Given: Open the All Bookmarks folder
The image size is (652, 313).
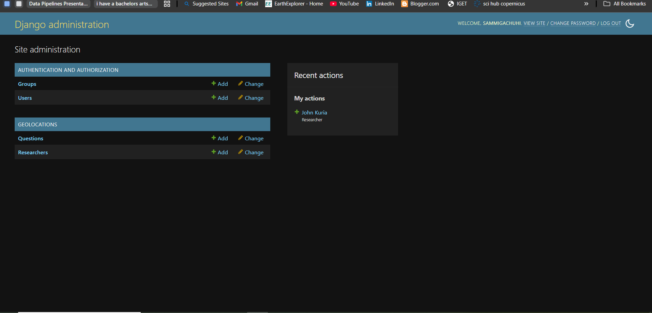Looking at the screenshot, I should 624,4.
